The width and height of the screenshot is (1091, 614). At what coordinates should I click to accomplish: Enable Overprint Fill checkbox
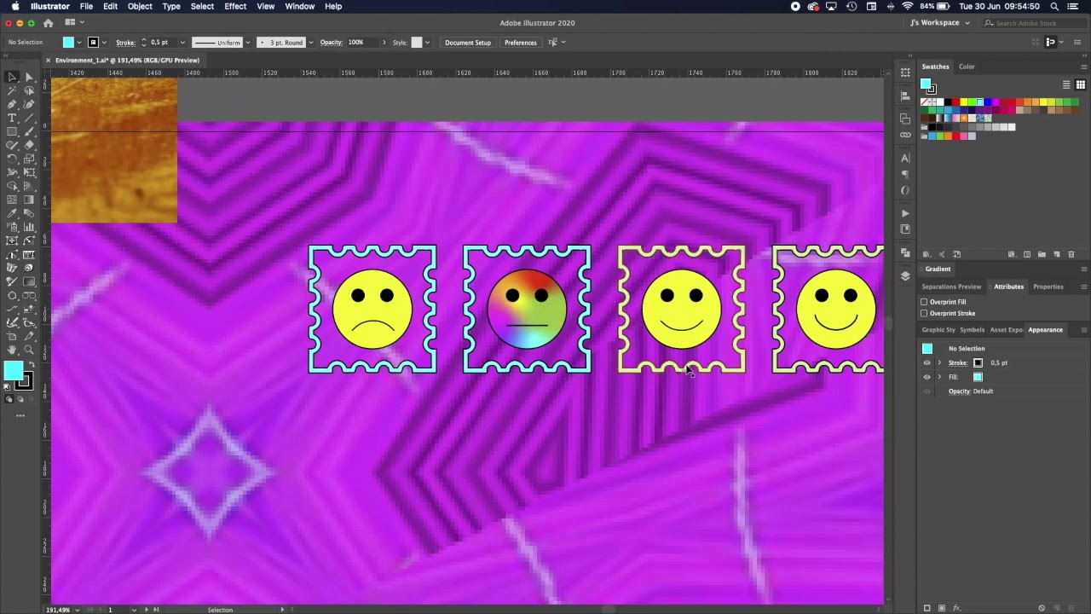[924, 302]
